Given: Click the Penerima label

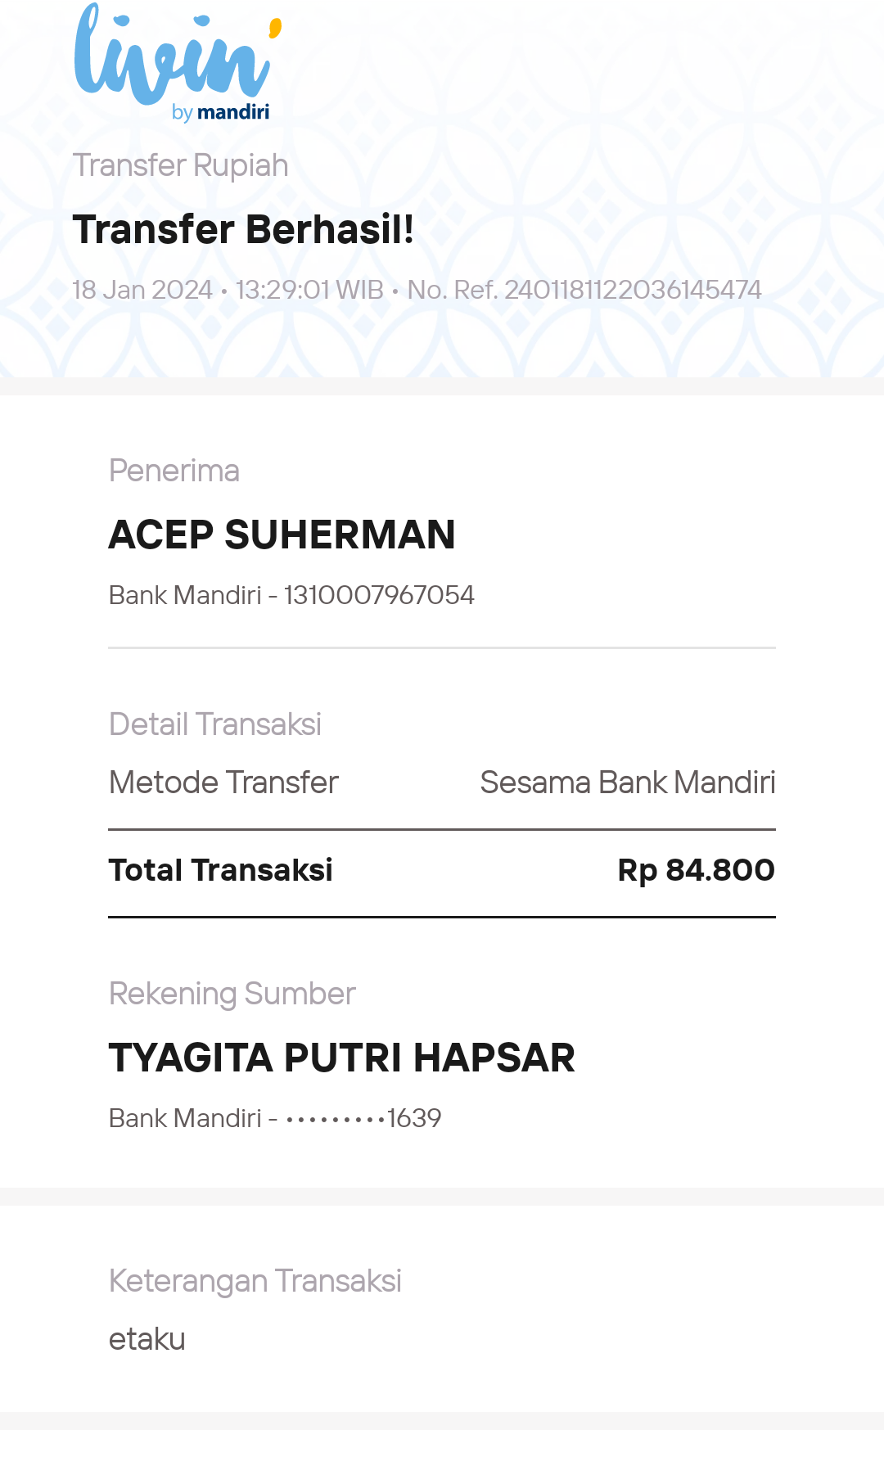Looking at the screenshot, I should [x=174, y=471].
